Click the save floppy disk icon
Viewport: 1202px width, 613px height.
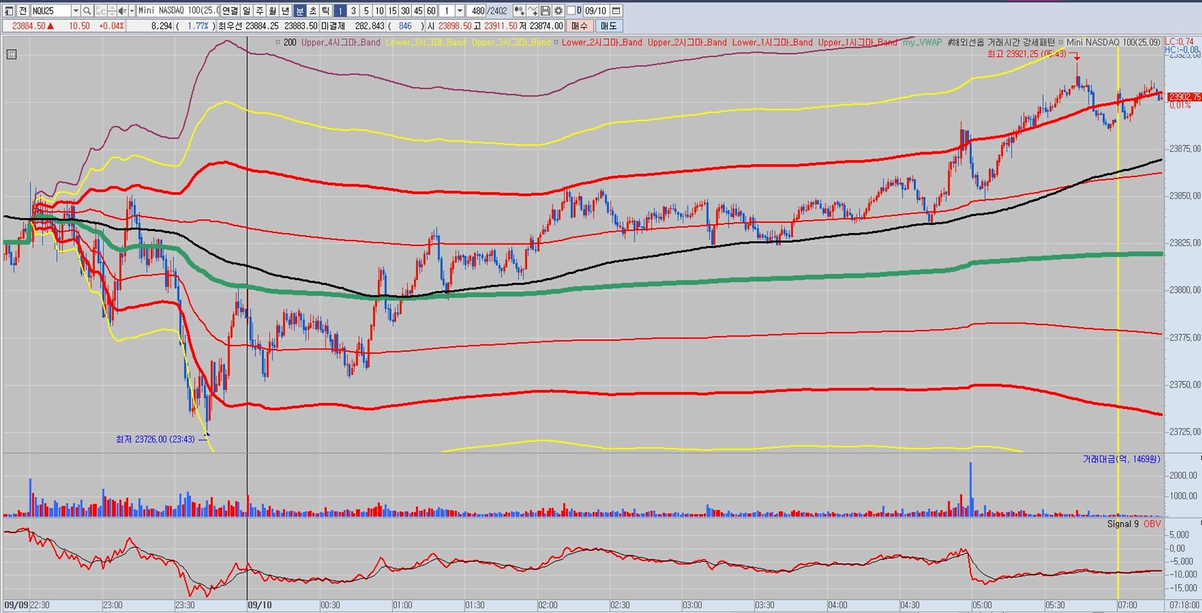click(545, 11)
